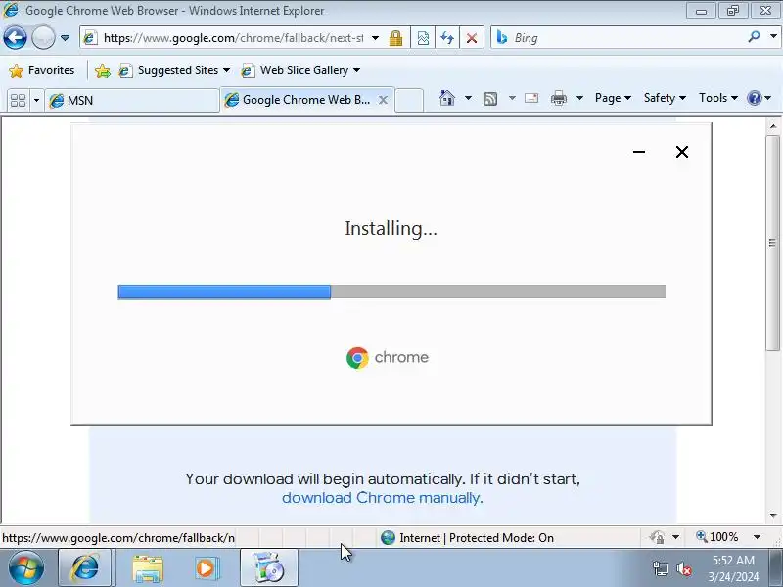The height and width of the screenshot is (587, 783).
Task: Toggle the Compatibility View icon
Action: pos(423,38)
